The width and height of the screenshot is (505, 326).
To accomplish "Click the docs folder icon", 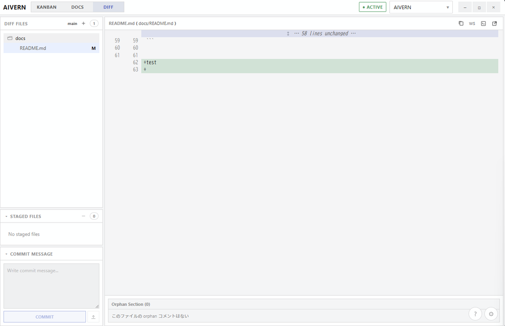I will (10, 38).
